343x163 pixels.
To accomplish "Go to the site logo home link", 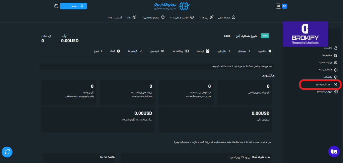I will tap(171, 7).
